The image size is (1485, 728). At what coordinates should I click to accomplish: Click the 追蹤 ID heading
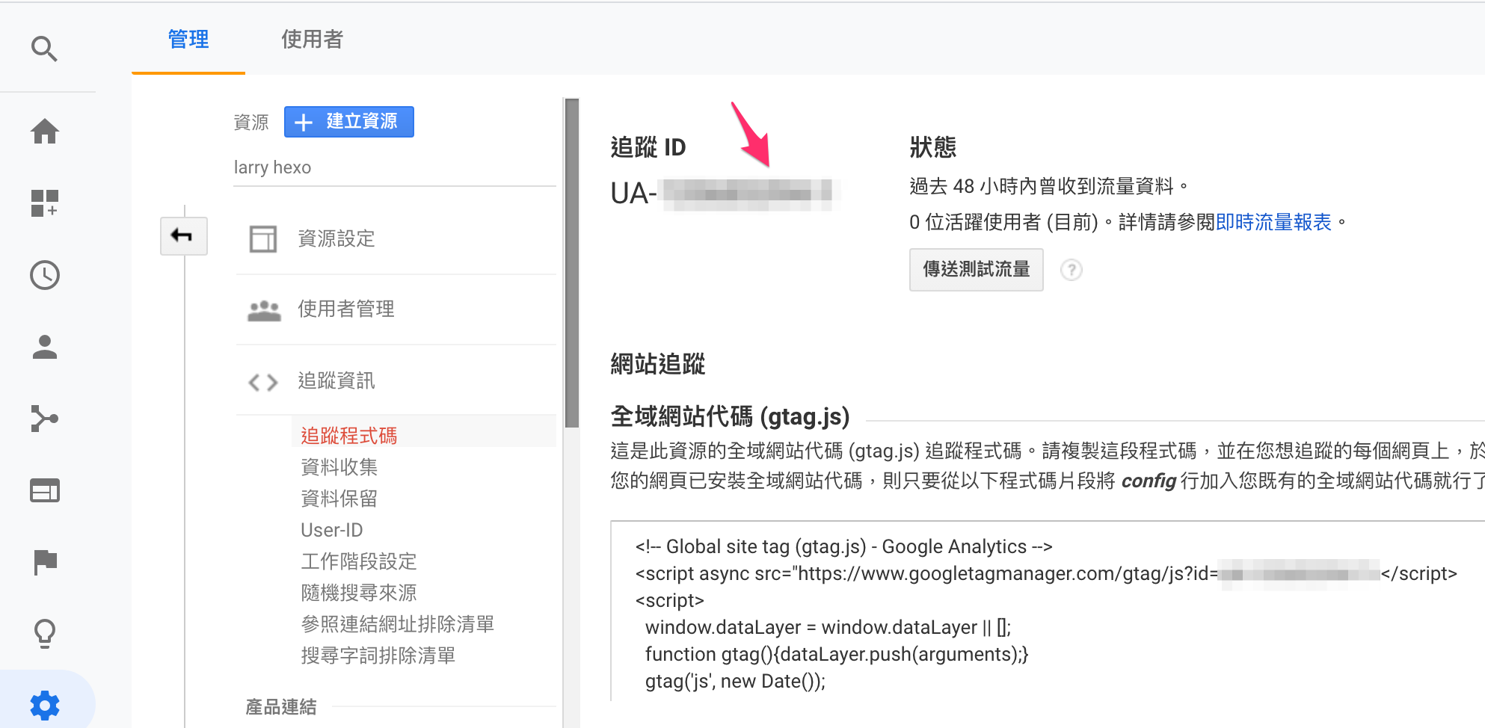pos(648,147)
